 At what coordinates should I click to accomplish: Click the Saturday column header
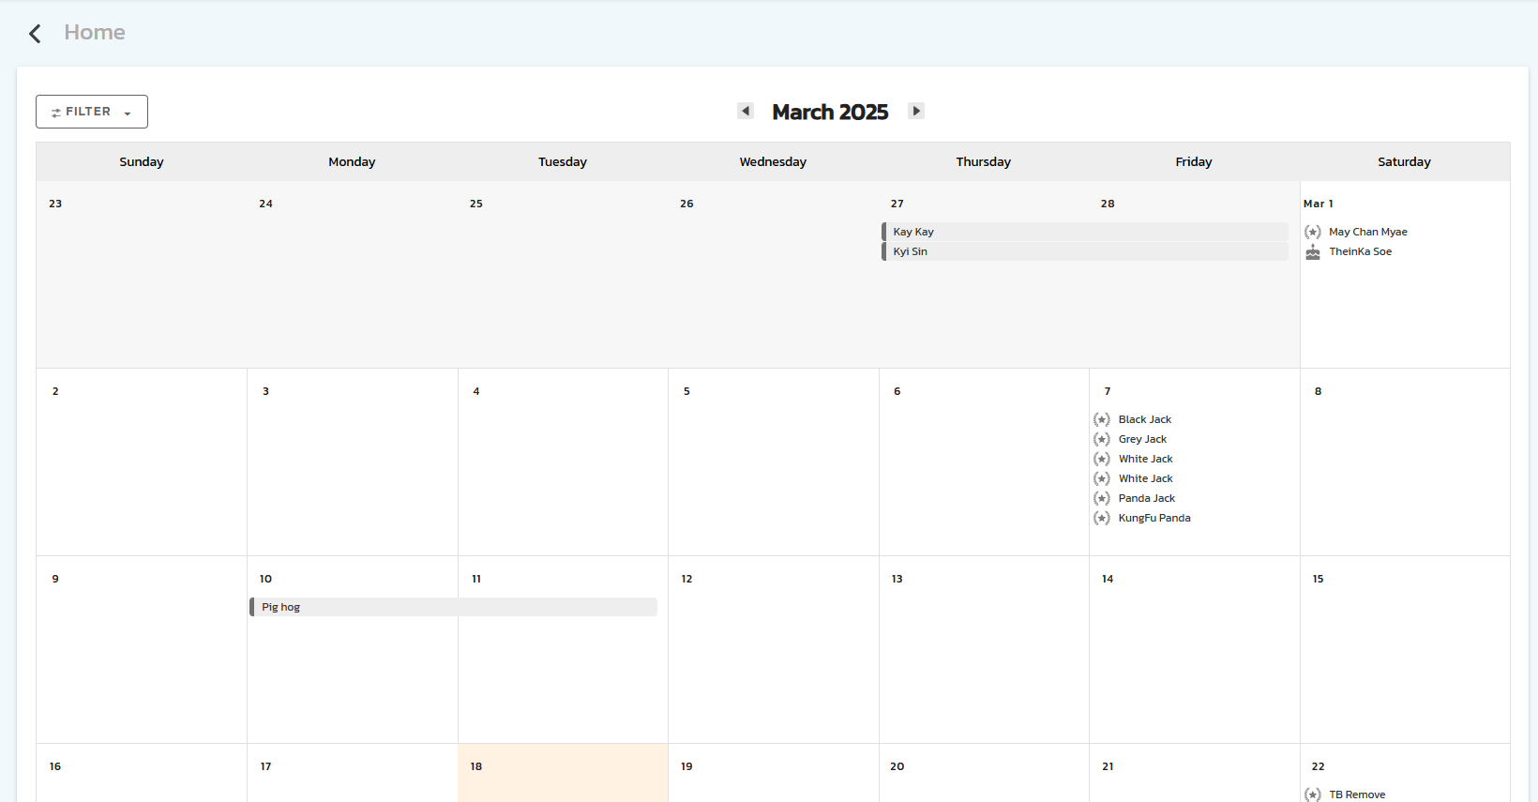(1404, 161)
